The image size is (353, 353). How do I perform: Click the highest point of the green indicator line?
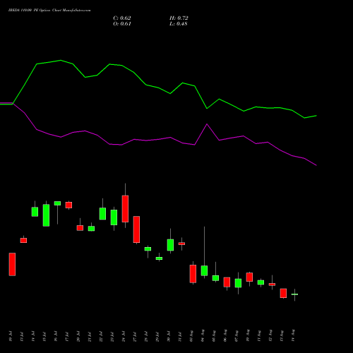(61, 60)
